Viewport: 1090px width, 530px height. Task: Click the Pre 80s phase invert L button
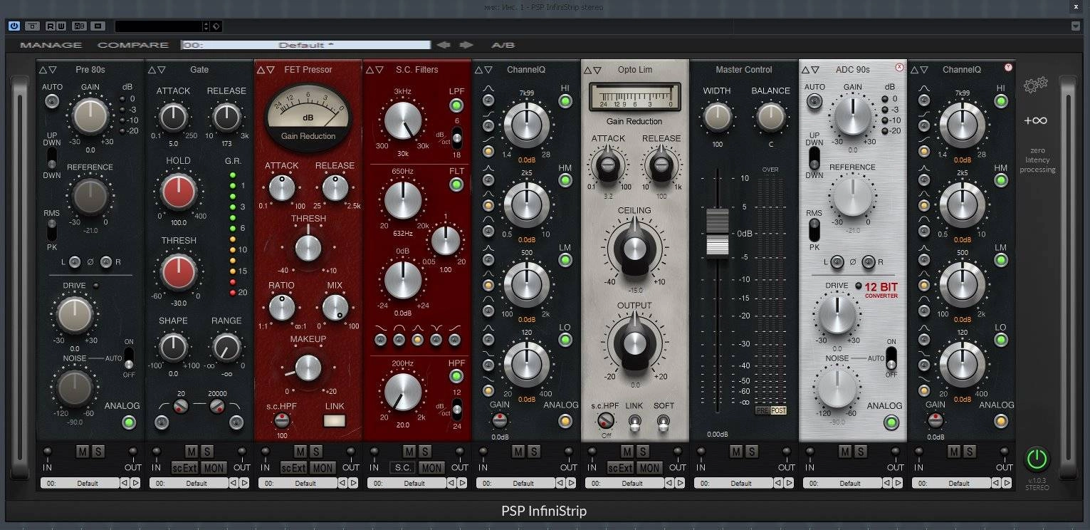(75, 262)
